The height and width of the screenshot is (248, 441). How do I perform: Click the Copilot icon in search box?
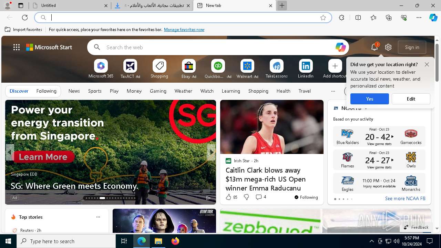click(340, 47)
